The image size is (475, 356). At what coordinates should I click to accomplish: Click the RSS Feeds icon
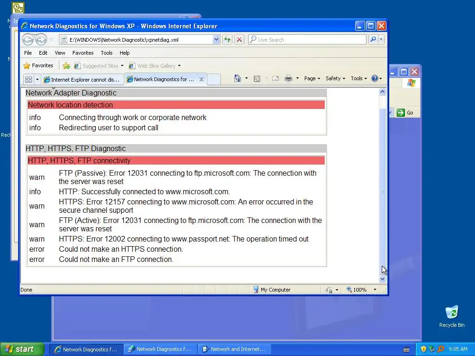257,79
